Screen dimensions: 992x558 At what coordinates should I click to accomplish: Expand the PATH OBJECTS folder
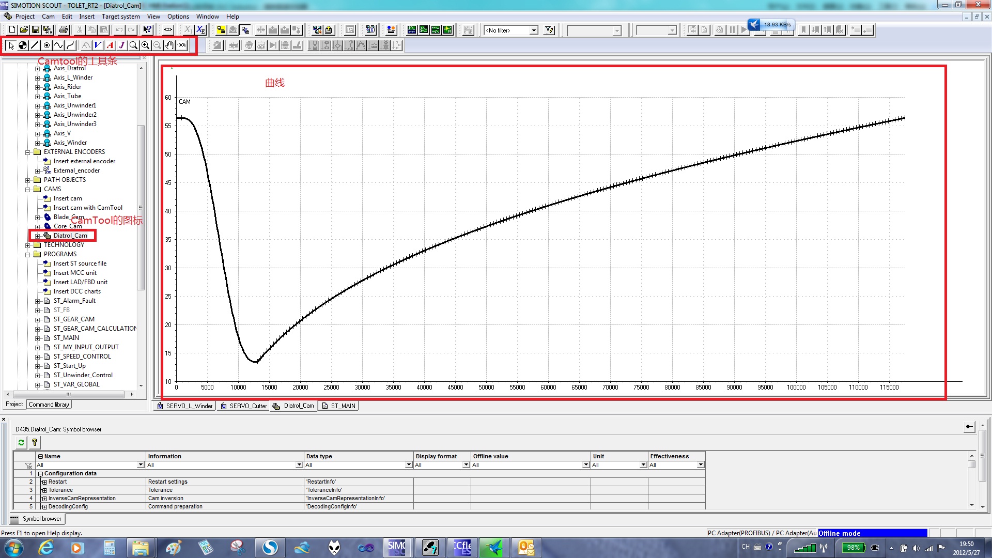(28, 180)
